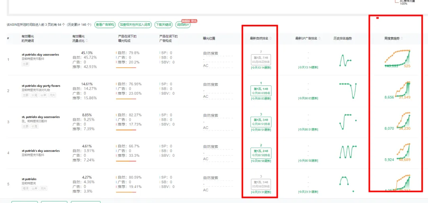
Task: Open history rank trend chart for row 1
Action: [345, 60]
